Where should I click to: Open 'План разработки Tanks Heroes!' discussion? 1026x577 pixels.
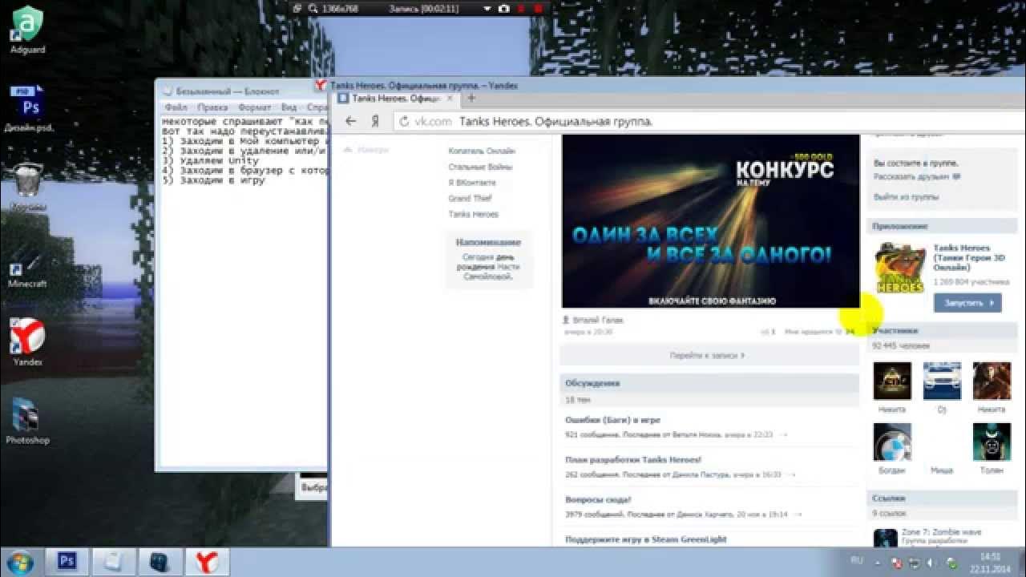[633, 460]
